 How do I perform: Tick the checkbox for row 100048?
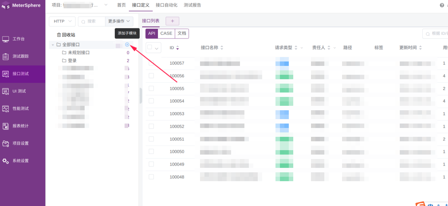151,177
